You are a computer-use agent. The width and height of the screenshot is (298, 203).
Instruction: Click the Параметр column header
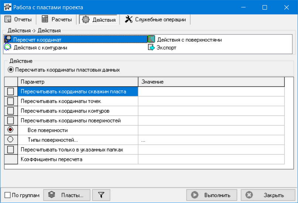tap(78, 82)
